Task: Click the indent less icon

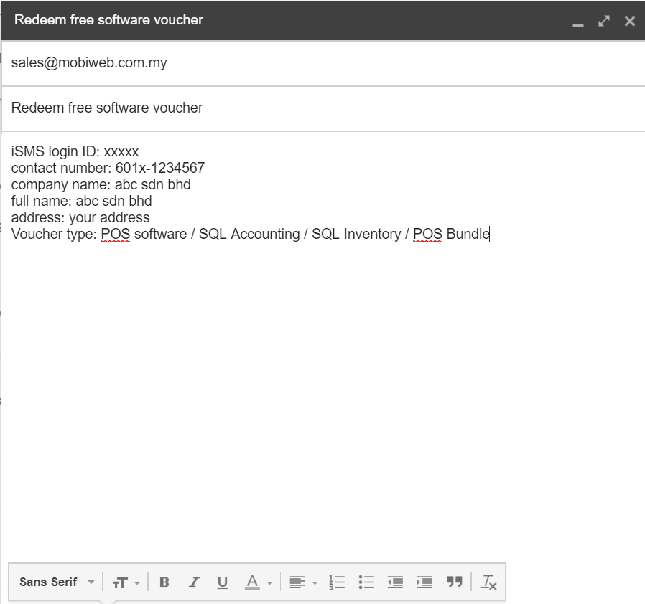Action: [x=395, y=582]
